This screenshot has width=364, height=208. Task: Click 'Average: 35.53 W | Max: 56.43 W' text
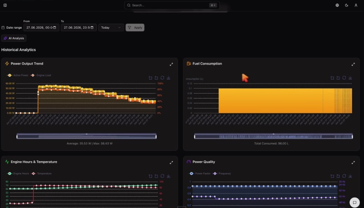pyautogui.click(x=90, y=144)
